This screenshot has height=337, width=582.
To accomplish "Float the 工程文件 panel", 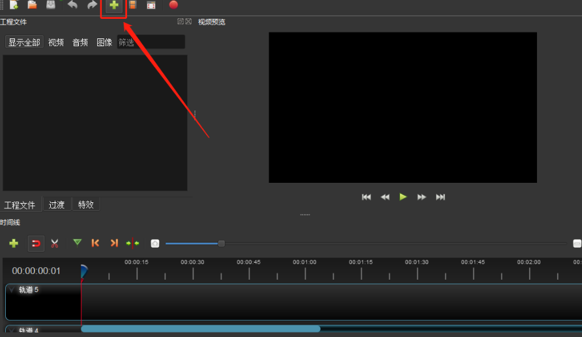I will tap(181, 21).
